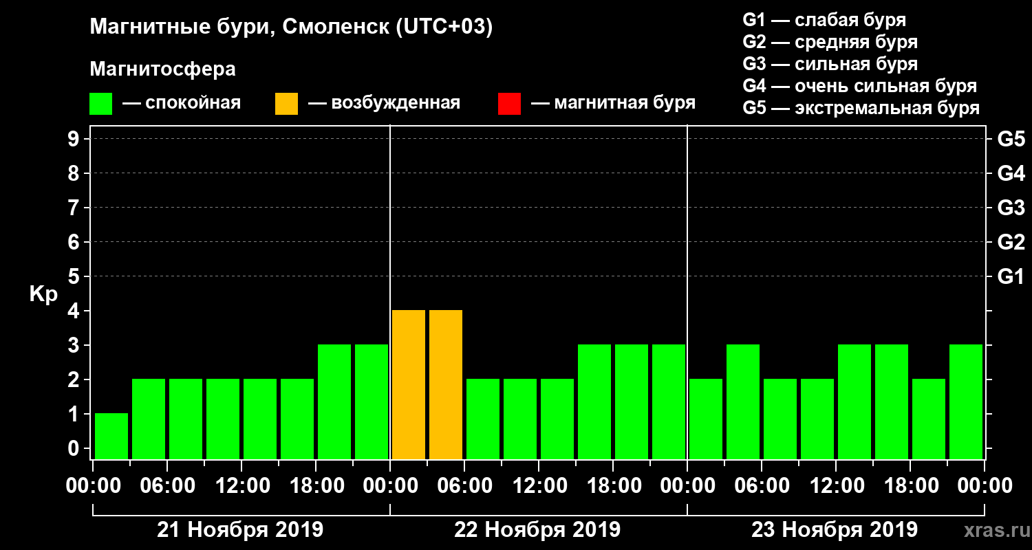The width and height of the screenshot is (1032, 550).
Task: Select the "18:00" time label above 22 Ноября 2019
Action: 613,486
